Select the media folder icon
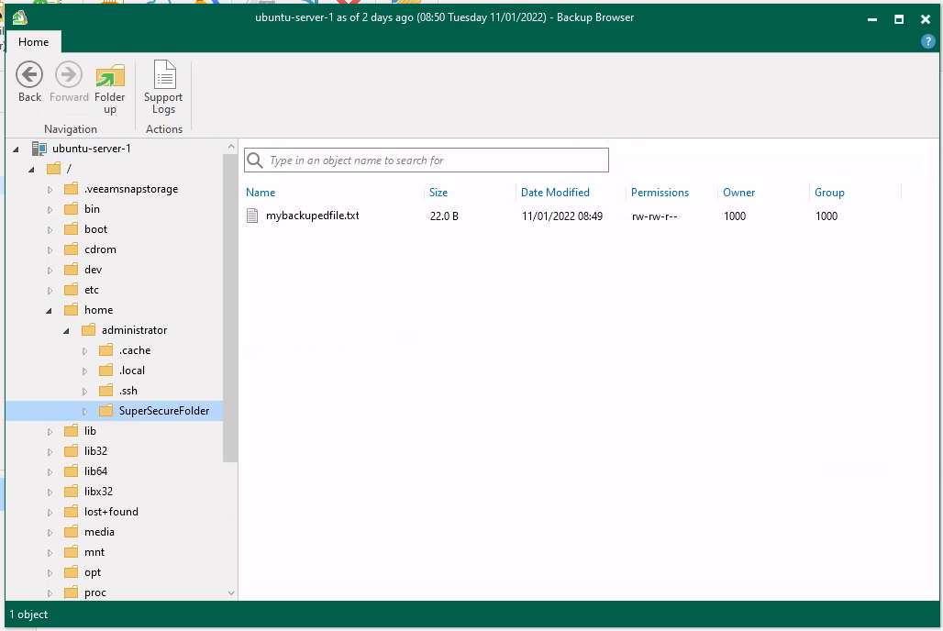943x631 pixels. (x=71, y=532)
